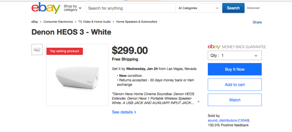Open the Home Speakers & Subwoofers breadcrumb
292x132 pixels.
pyautogui.click(x=137, y=22)
